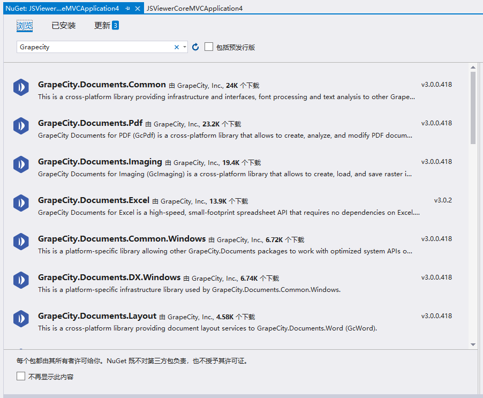Image resolution: width=483 pixels, height=398 pixels.
Task: Select the NuGet: JSViewer...eMVCApplication4 tab
Action: click(62, 9)
